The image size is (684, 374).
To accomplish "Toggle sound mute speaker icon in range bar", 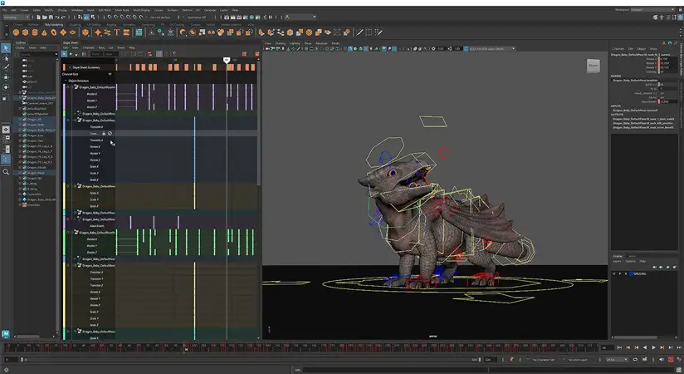I will tap(662, 360).
